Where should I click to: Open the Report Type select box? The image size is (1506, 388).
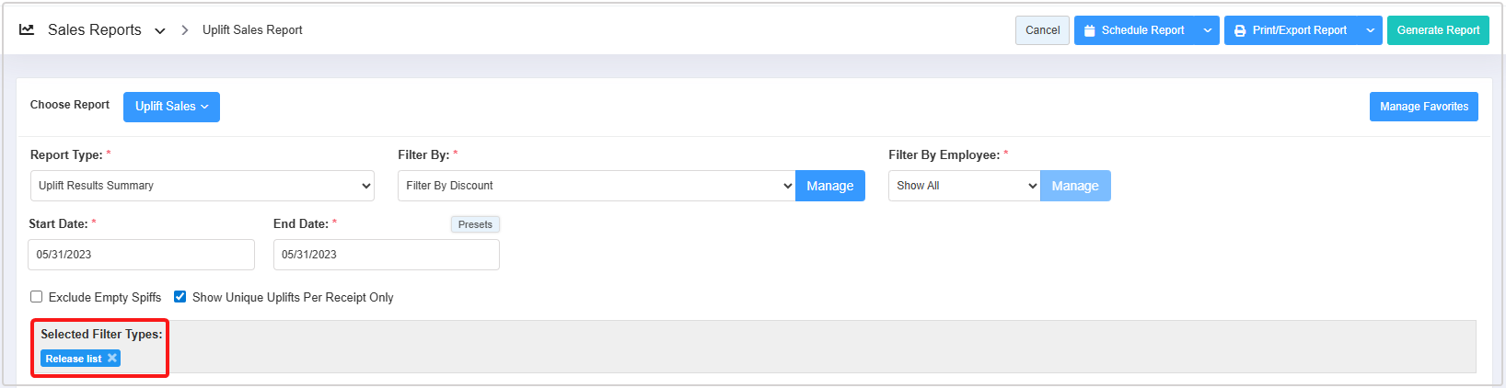coord(202,186)
